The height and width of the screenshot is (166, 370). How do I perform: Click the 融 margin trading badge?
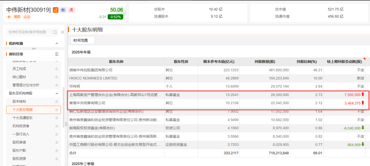pyautogui.click(x=63, y=10)
